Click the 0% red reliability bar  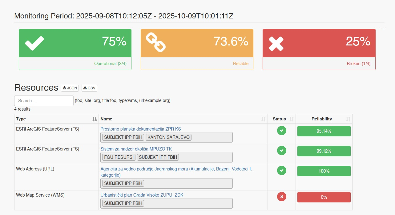click(x=324, y=197)
